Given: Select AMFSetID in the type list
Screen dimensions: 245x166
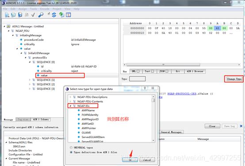Looking at the screenshot, I should click(88, 124).
